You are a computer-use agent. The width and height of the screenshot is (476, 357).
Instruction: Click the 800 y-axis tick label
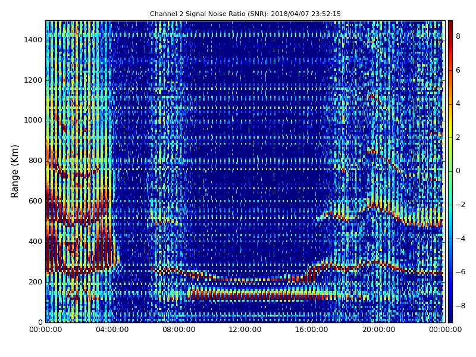[x=36, y=161]
